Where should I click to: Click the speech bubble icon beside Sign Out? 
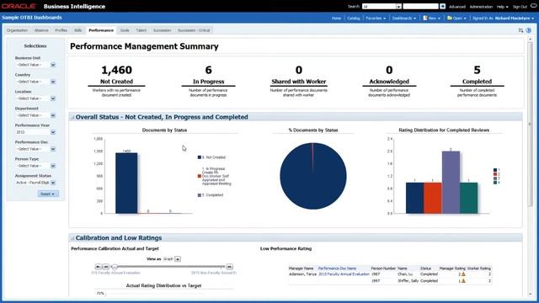coord(533,6)
